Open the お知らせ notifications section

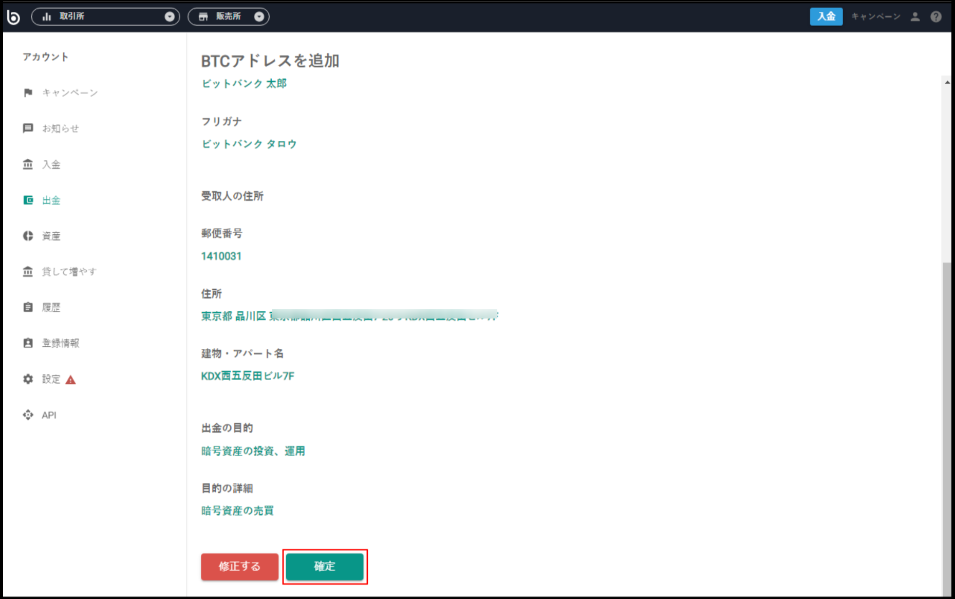coord(29,128)
